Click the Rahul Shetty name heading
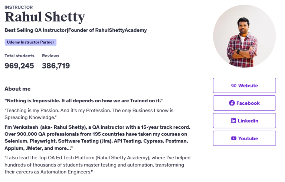The image size is (285, 182). (45, 17)
